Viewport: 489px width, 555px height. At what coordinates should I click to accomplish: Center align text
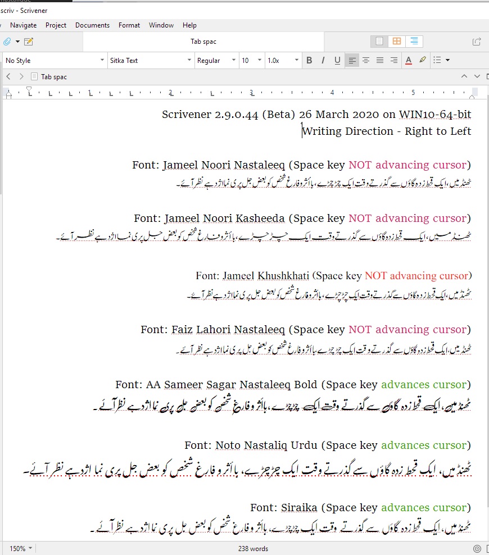(366, 61)
